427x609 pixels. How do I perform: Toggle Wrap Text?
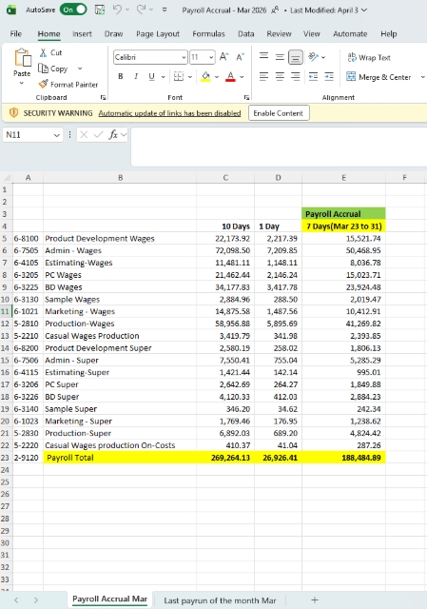coord(369,57)
